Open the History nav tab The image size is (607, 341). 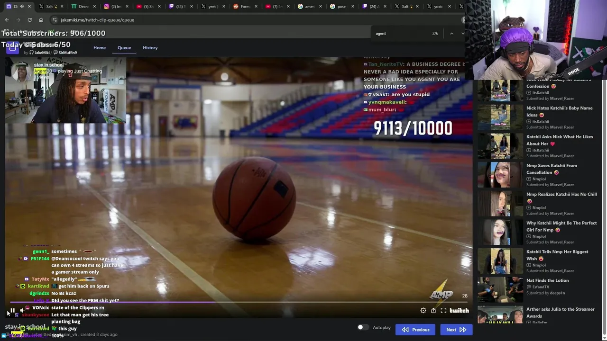coord(150,48)
